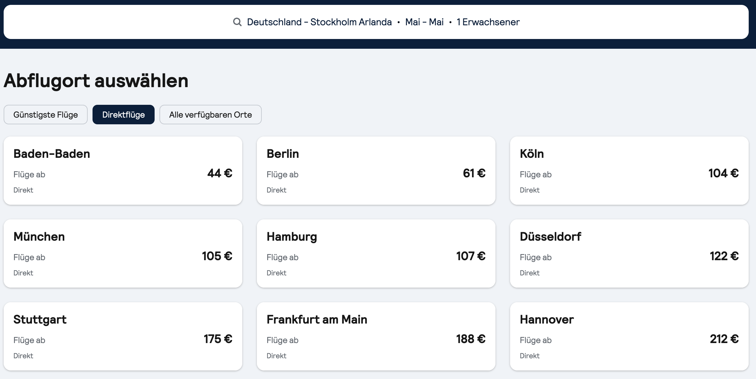Click the 188 € Frankfurt price
Image resolution: width=756 pixels, height=379 pixels.
pyautogui.click(x=471, y=339)
